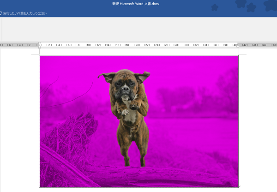Click the ruler at the 10 mark

coord(88,45)
